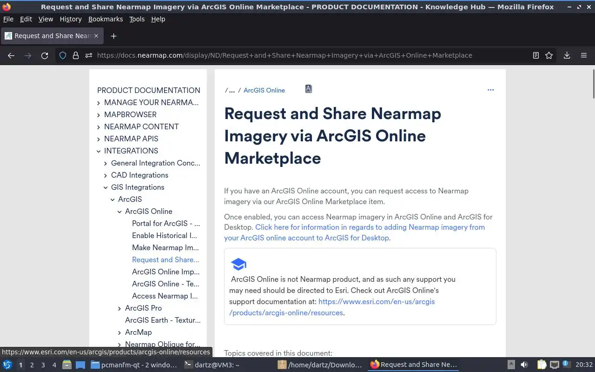This screenshot has width=595, height=372.
Task: Open the Firefox downloads arrow icon
Action: [x=567, y=55]
